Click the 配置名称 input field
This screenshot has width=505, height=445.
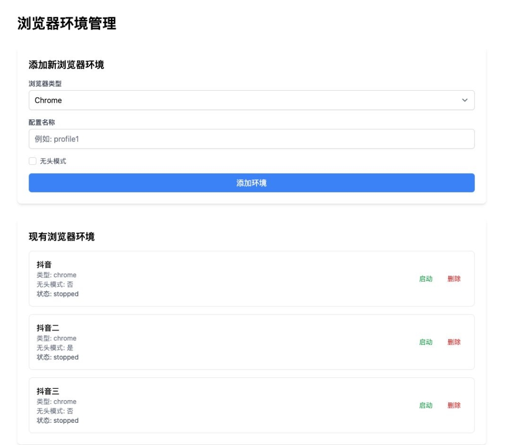click(252, 139)
